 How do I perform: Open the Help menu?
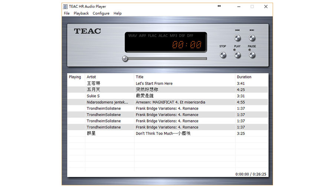117,13
